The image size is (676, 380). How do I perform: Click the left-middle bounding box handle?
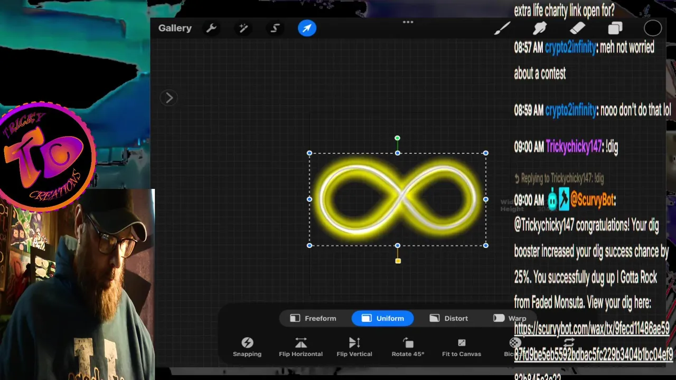coord(309,199)
